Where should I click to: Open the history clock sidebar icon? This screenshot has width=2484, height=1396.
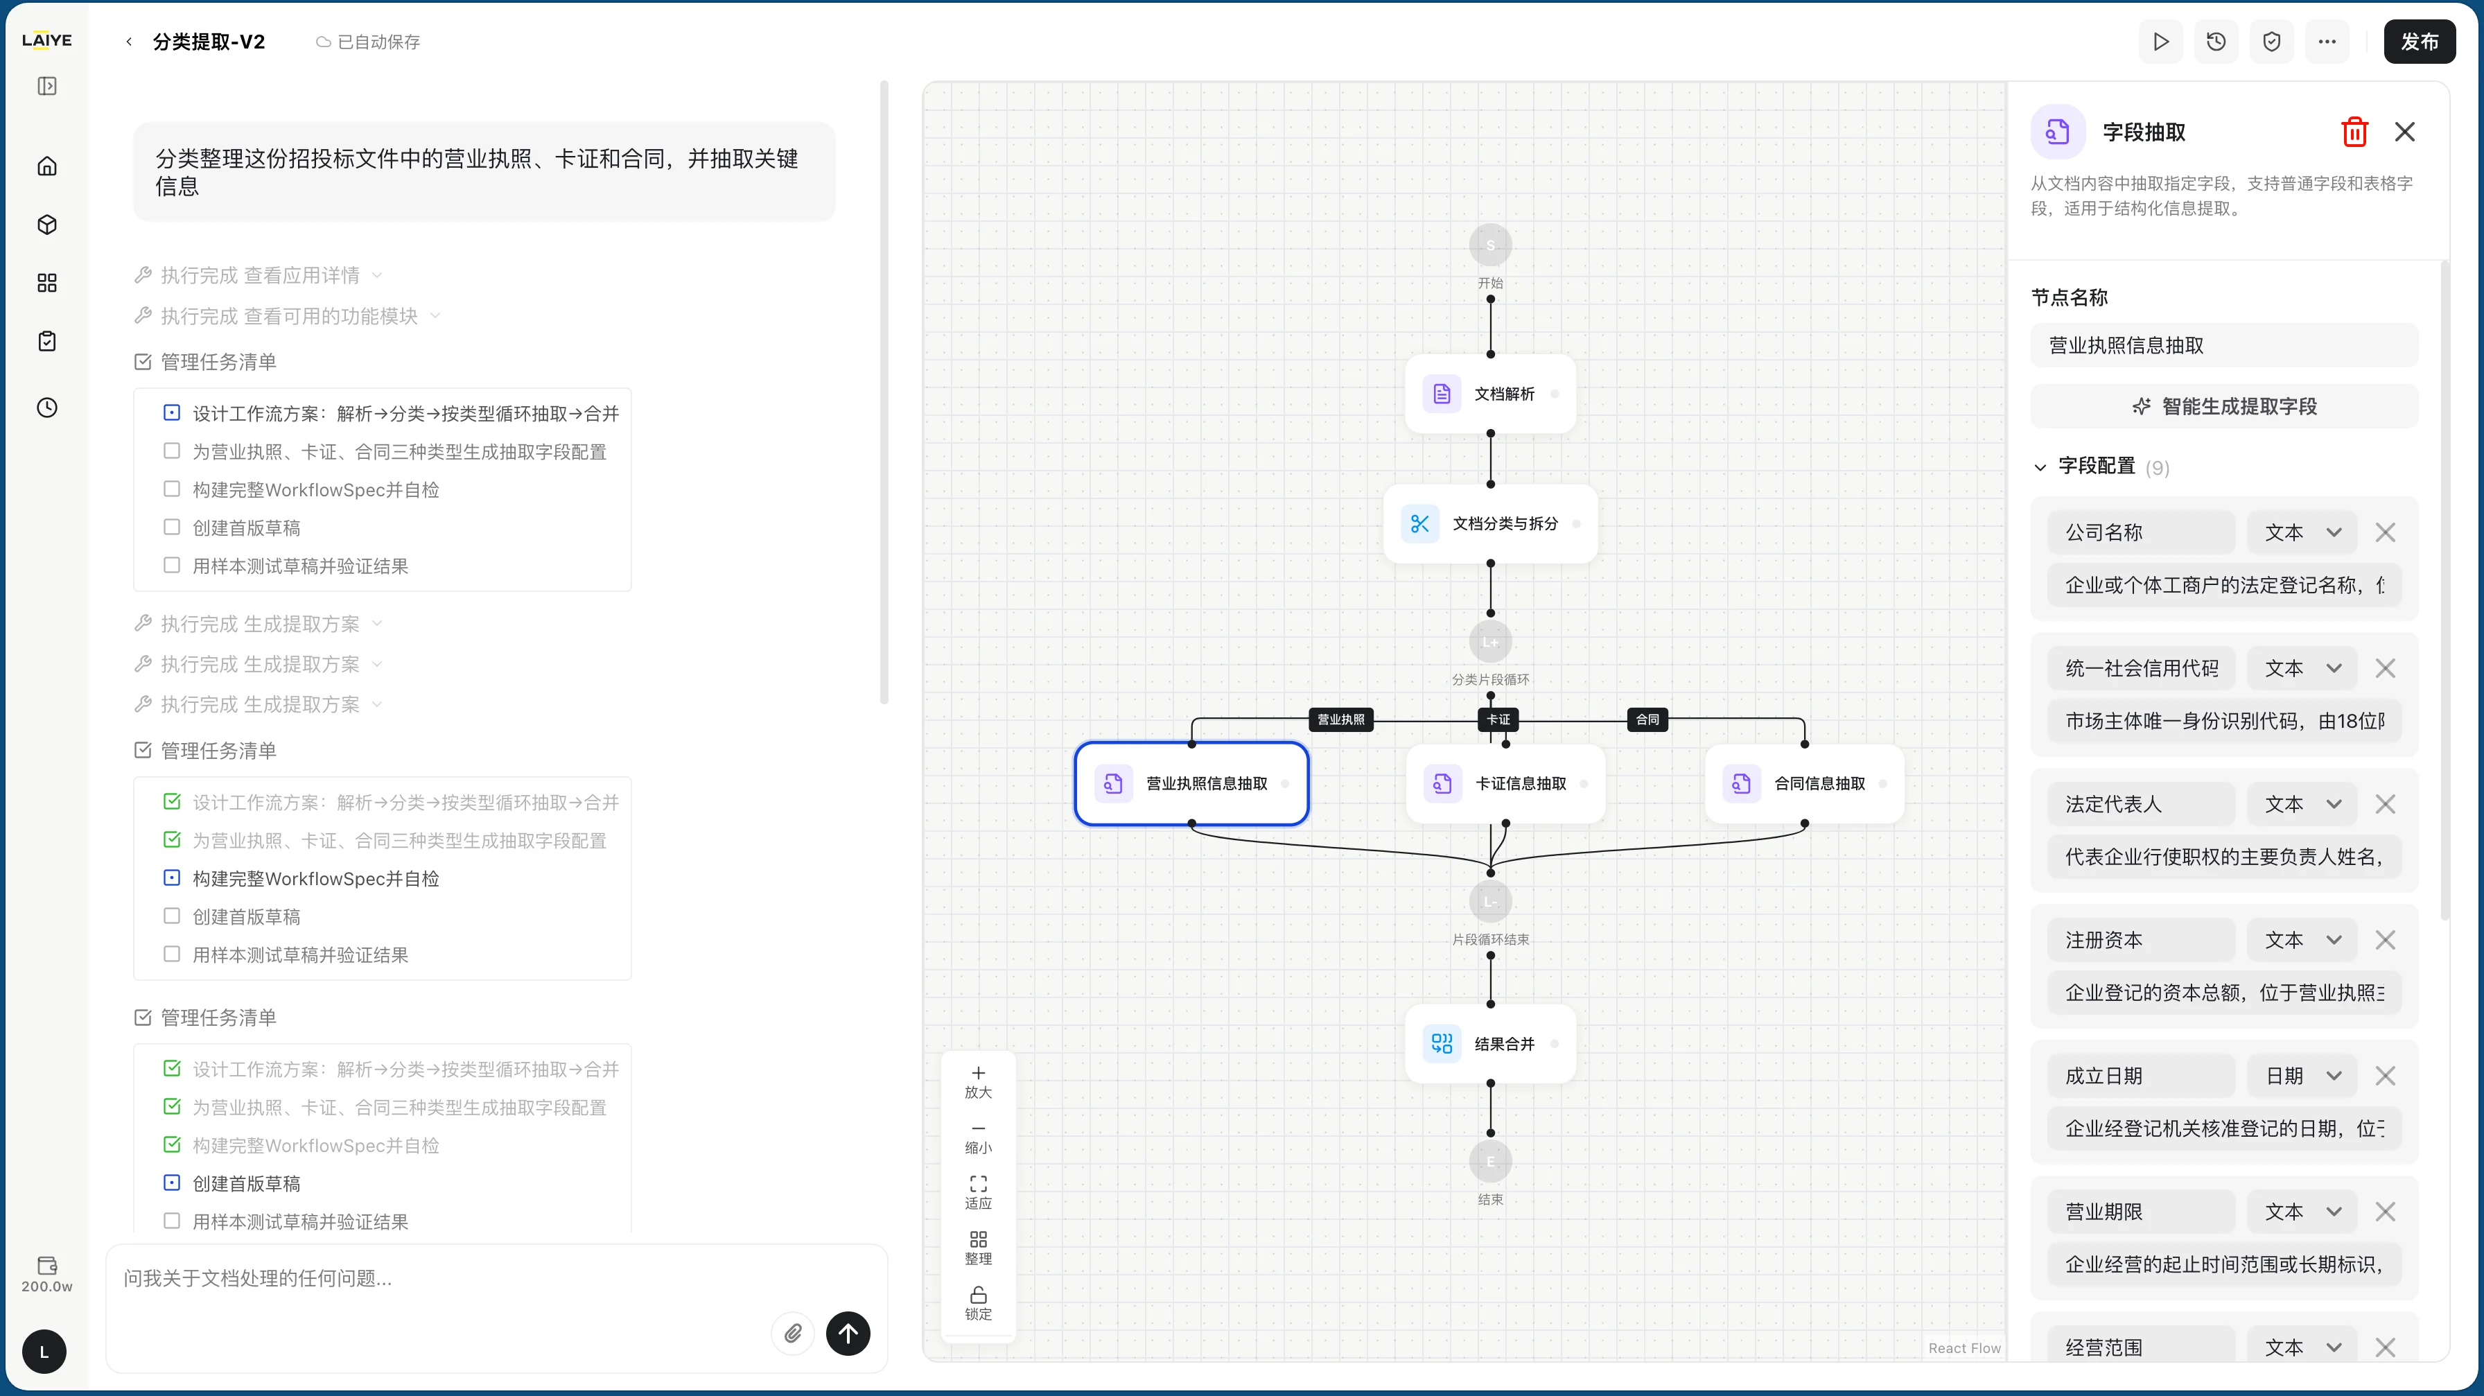tap(46, 407)
